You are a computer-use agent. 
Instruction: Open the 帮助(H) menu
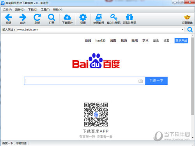click(x=58, y=10)
